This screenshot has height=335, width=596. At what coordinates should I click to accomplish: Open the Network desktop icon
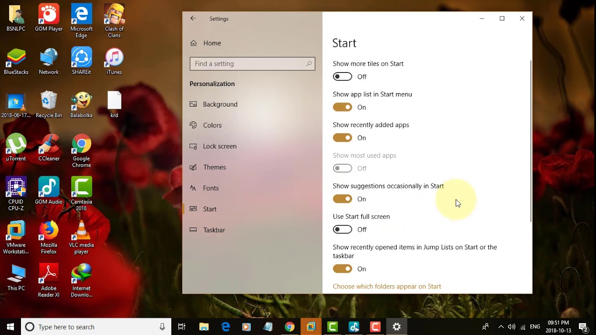(49, 61)
